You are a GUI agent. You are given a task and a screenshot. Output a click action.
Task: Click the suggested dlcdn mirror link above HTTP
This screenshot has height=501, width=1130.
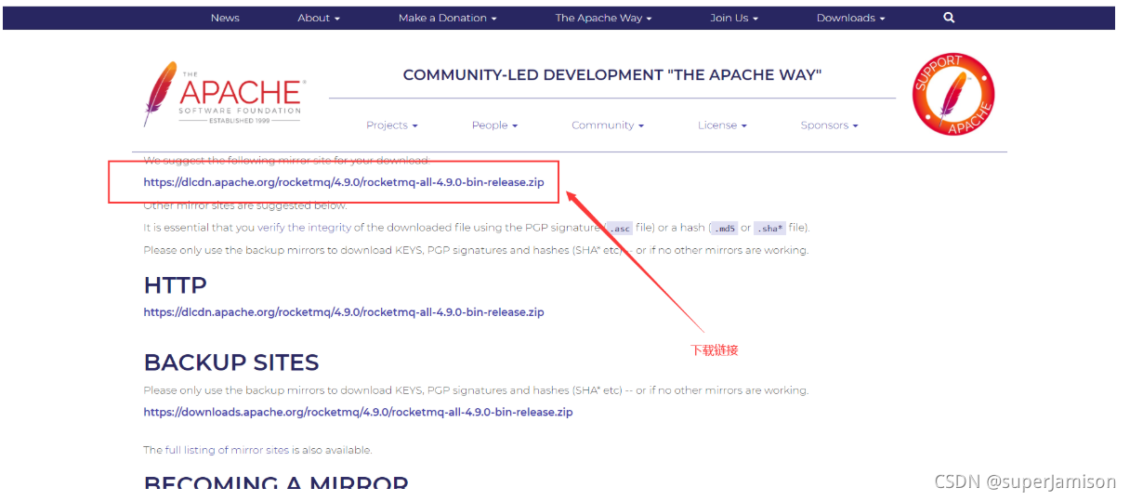point(344,182)
